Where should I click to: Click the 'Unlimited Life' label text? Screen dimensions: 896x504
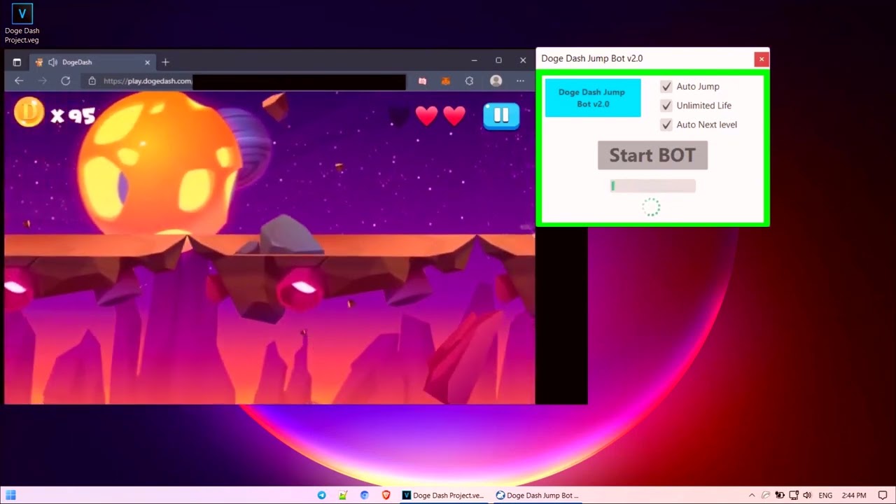[704, 106]
